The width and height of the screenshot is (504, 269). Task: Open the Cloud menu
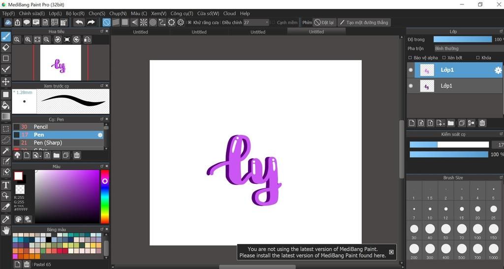point(229,13)
